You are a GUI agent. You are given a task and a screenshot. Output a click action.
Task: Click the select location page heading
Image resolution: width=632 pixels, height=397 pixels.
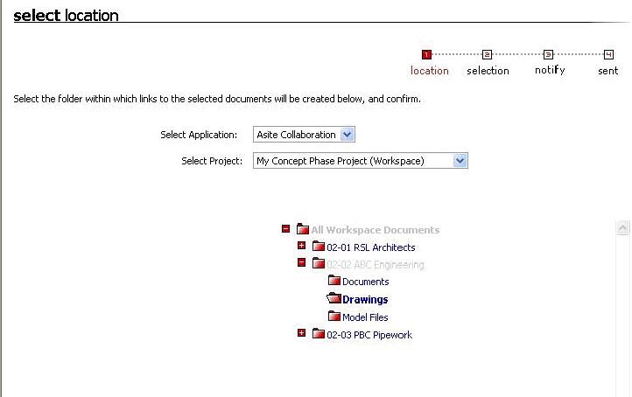pyautogui.click(x=67, y=15)
